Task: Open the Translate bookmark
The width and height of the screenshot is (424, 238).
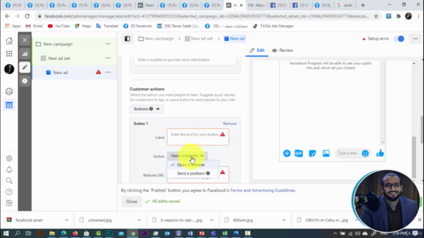Action: tap(107, 26)
